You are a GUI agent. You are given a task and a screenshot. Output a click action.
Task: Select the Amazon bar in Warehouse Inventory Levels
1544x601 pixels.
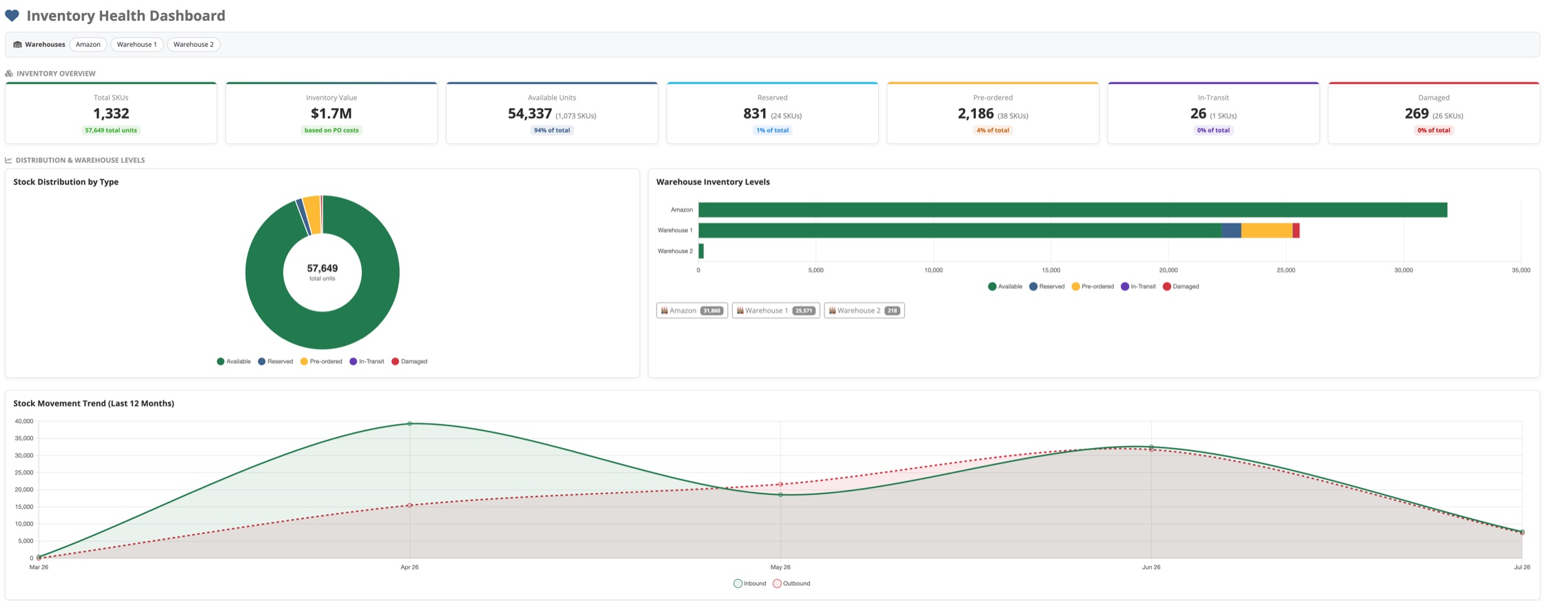coord(1073,210)
